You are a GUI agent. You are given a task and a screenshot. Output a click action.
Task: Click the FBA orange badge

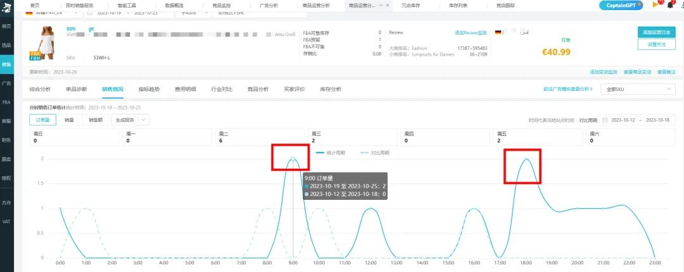(x=35, y=54)
